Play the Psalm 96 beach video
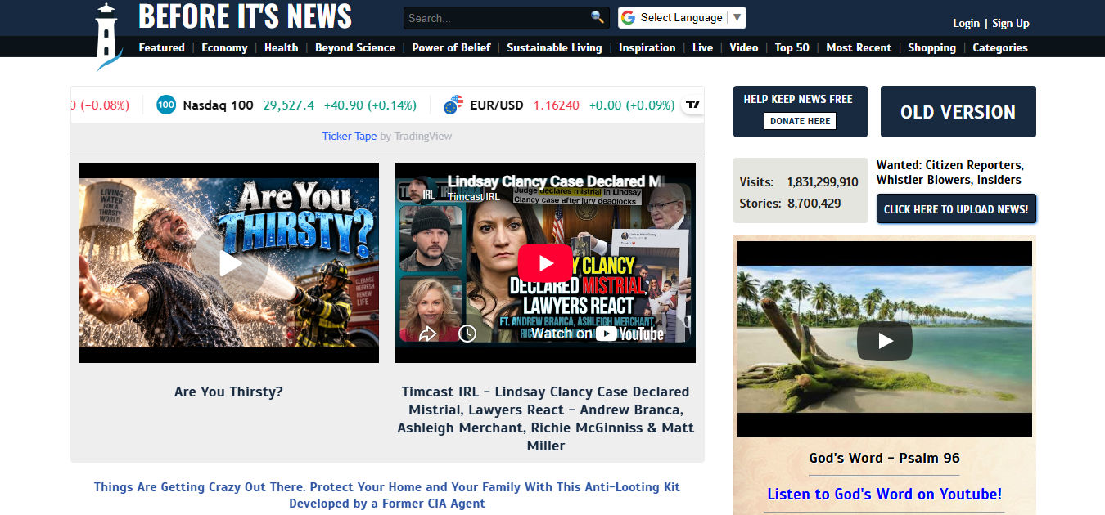The width and height of the screenshot is (1105, 515). click(884, 340)
